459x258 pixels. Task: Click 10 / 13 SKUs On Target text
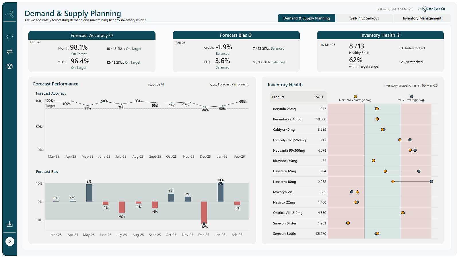point(124,49)
